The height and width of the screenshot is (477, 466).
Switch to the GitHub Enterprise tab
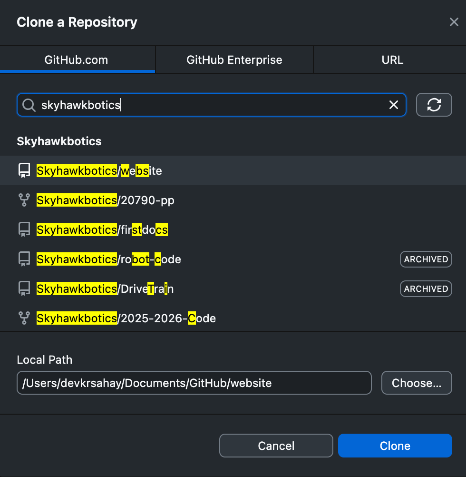click(234, 60)
